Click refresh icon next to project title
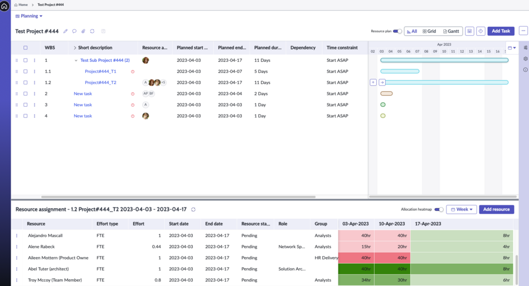This screenshot has height=286, width=529. [x=92, y=31]
